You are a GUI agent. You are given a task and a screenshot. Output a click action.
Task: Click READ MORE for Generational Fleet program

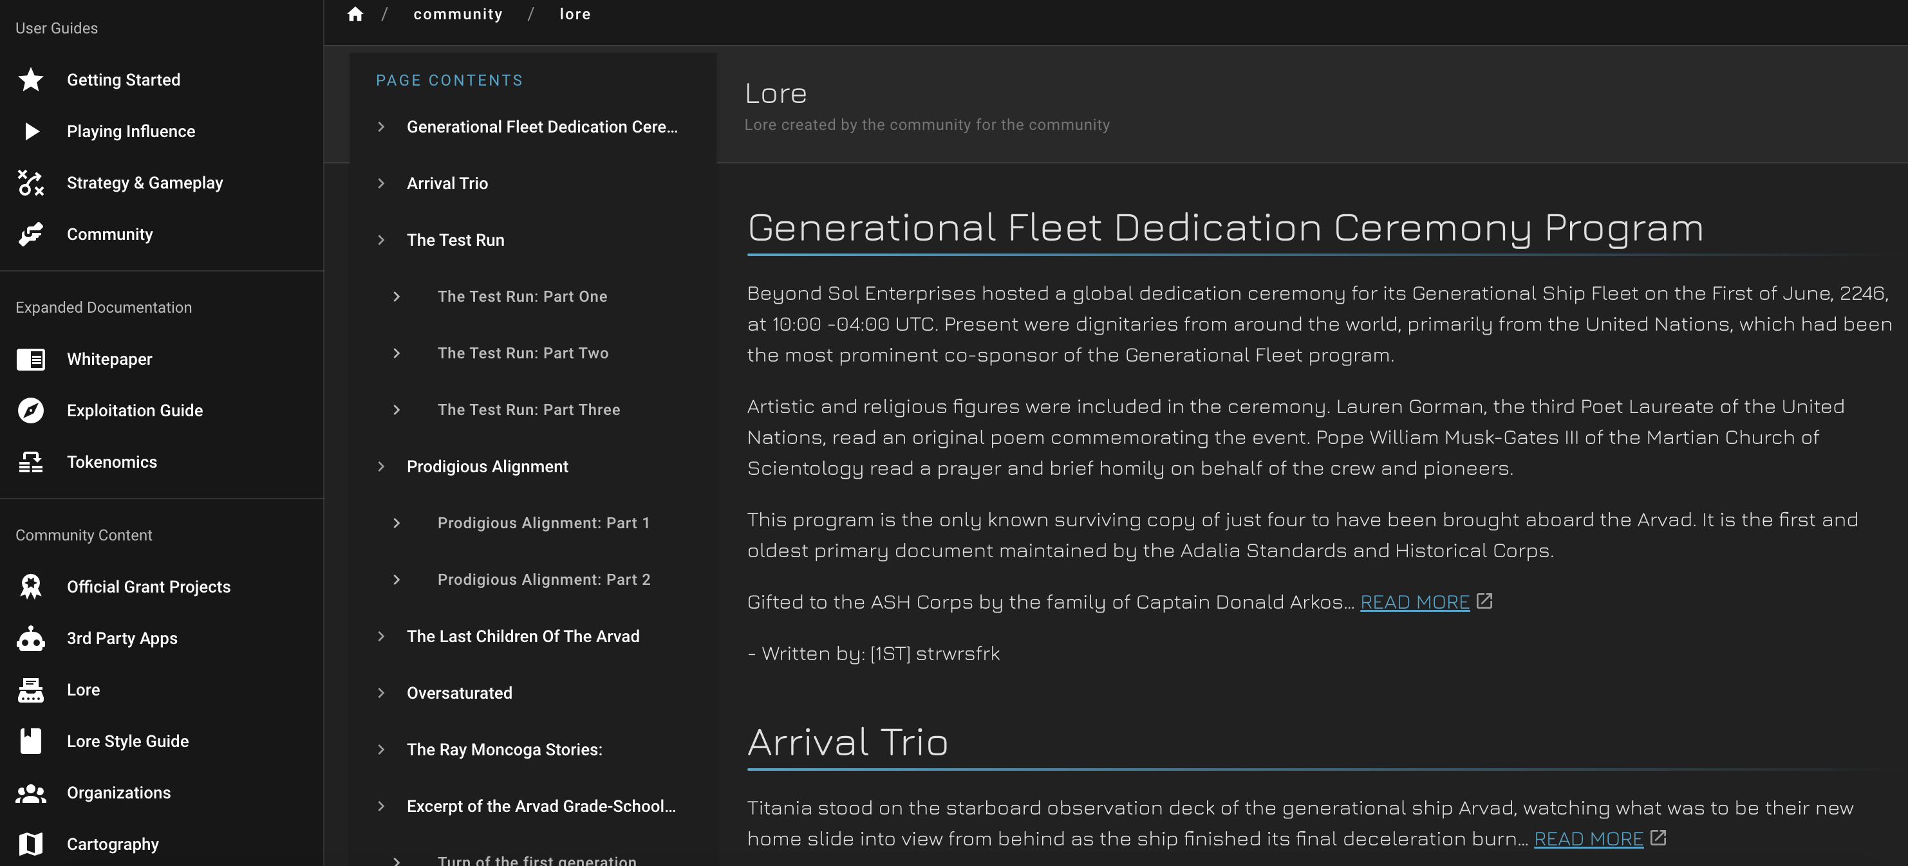[1415, 602]
